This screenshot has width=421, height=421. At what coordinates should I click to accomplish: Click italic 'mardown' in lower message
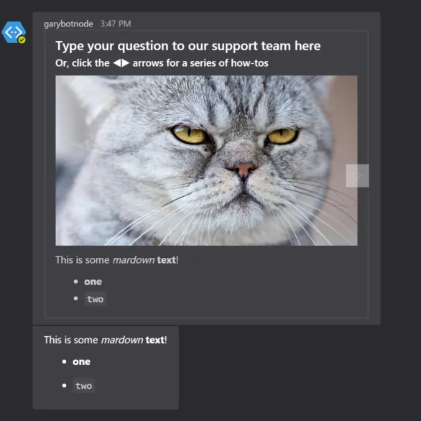(x=122, y=340)
